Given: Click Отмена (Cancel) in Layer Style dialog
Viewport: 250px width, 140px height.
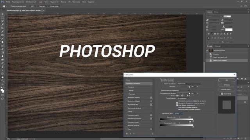Looking at the screenshot, I should [x=227, y=85].
